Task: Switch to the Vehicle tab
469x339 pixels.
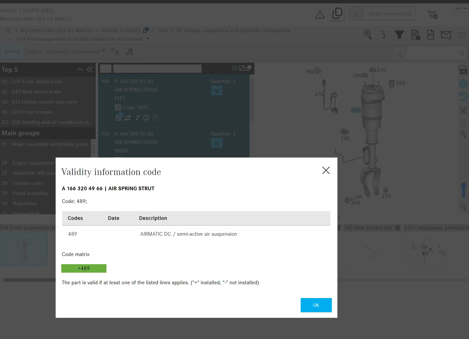Action: (x=12, y=51)
